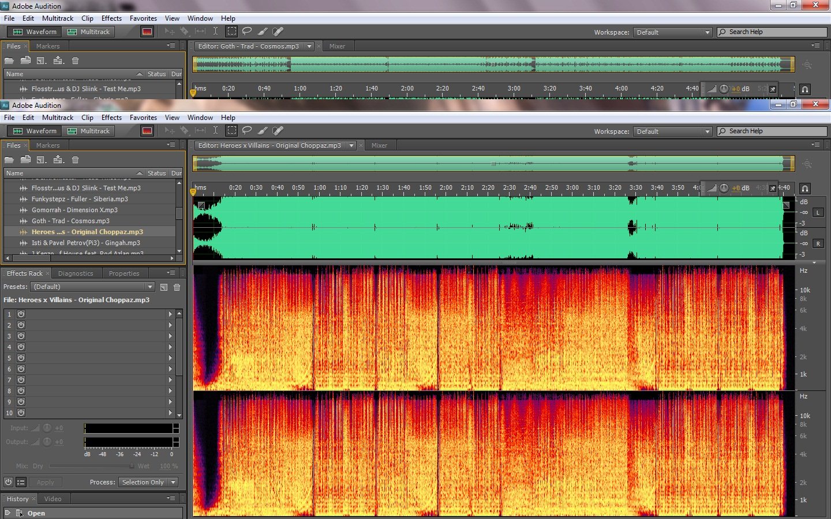Image resolution: width=831 pixels, height=519 pixels.
Task: Open Process Selection Only dropdown
Action: [x=148, y=482]
